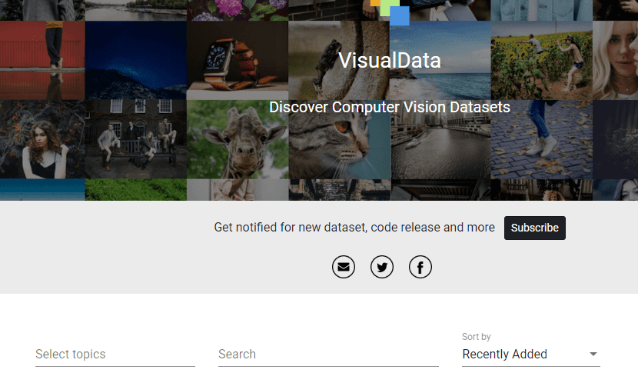638x383 pixels.
Task: Select the sunflower field photo thumbnail
Action: click(x=541, y=62)
